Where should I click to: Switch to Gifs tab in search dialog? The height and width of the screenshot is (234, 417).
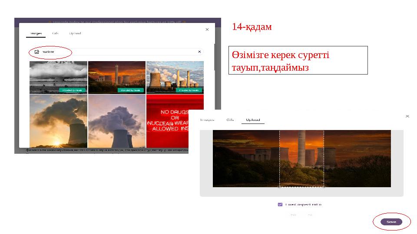pyautogui.click(x=55, y=33)
